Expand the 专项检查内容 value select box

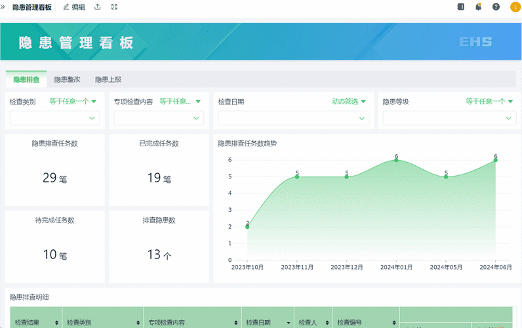[159, 118]
